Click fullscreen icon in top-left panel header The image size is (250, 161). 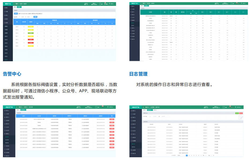pos(100,4)
